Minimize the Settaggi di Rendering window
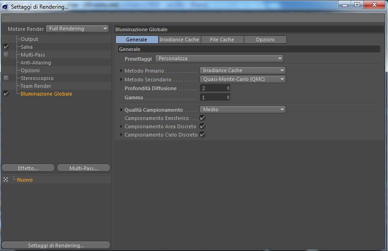Screen dimensions: 388x251 coord(345,5)
